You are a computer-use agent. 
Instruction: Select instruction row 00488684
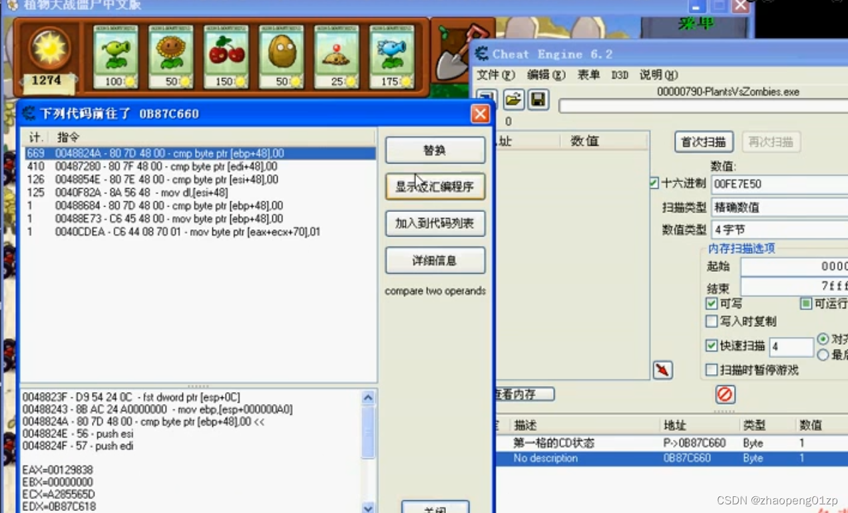coord(200,205)
